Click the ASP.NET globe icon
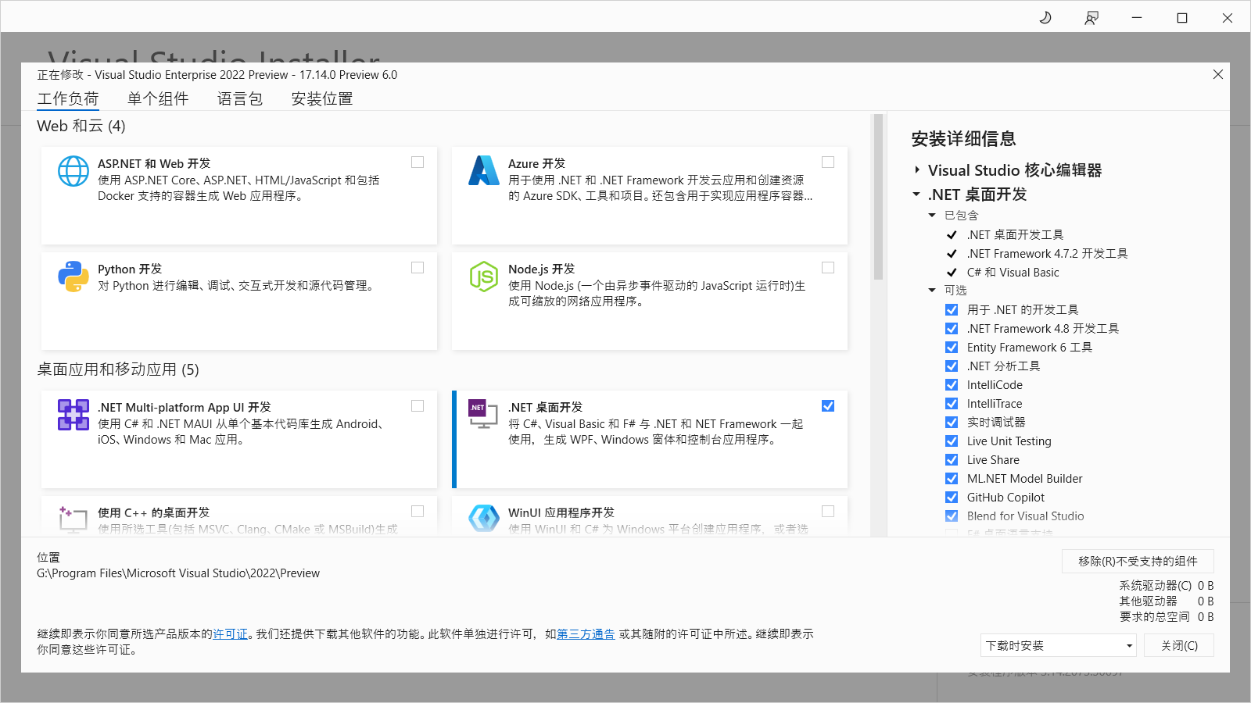Image resolution: width=1251 pixels, height=703 pixels. 73,171
